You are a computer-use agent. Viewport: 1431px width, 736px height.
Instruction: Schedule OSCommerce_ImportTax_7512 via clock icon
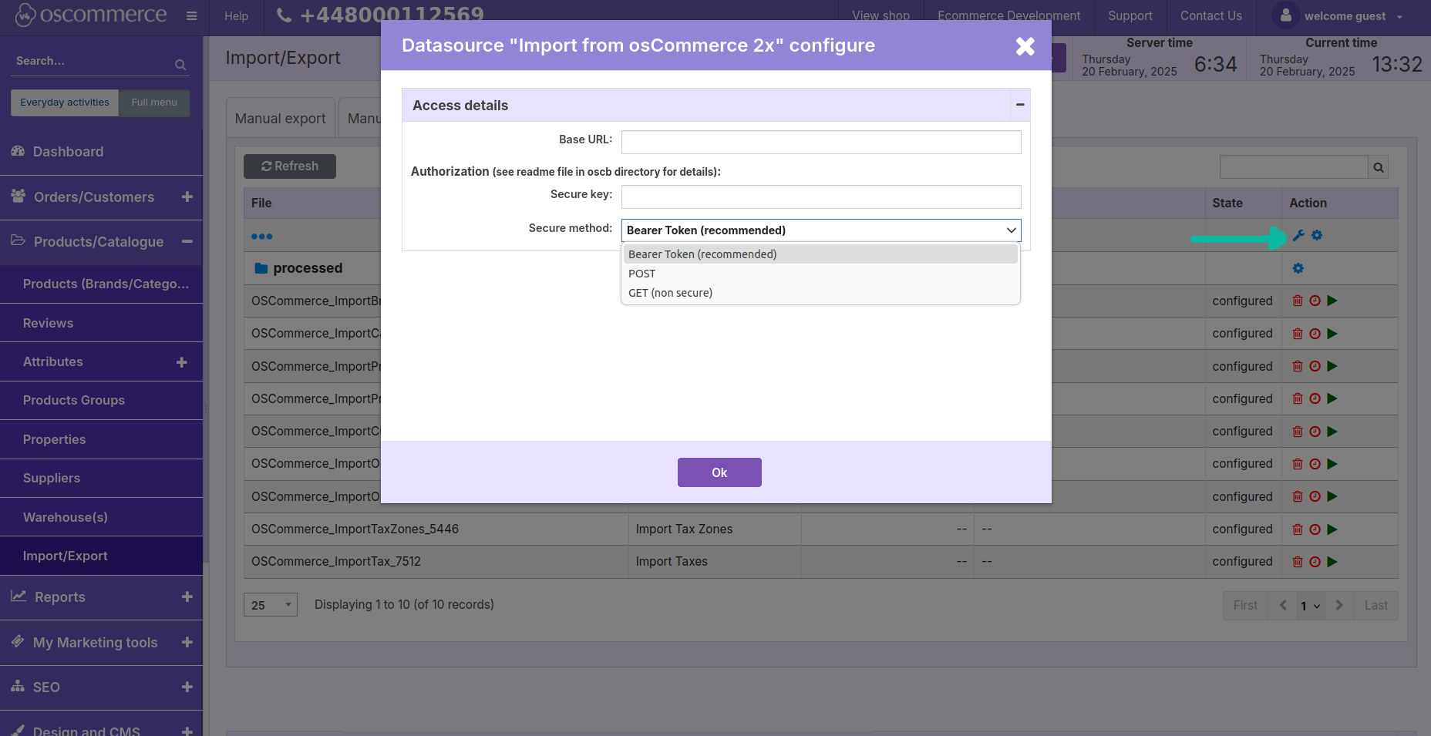1315,562
